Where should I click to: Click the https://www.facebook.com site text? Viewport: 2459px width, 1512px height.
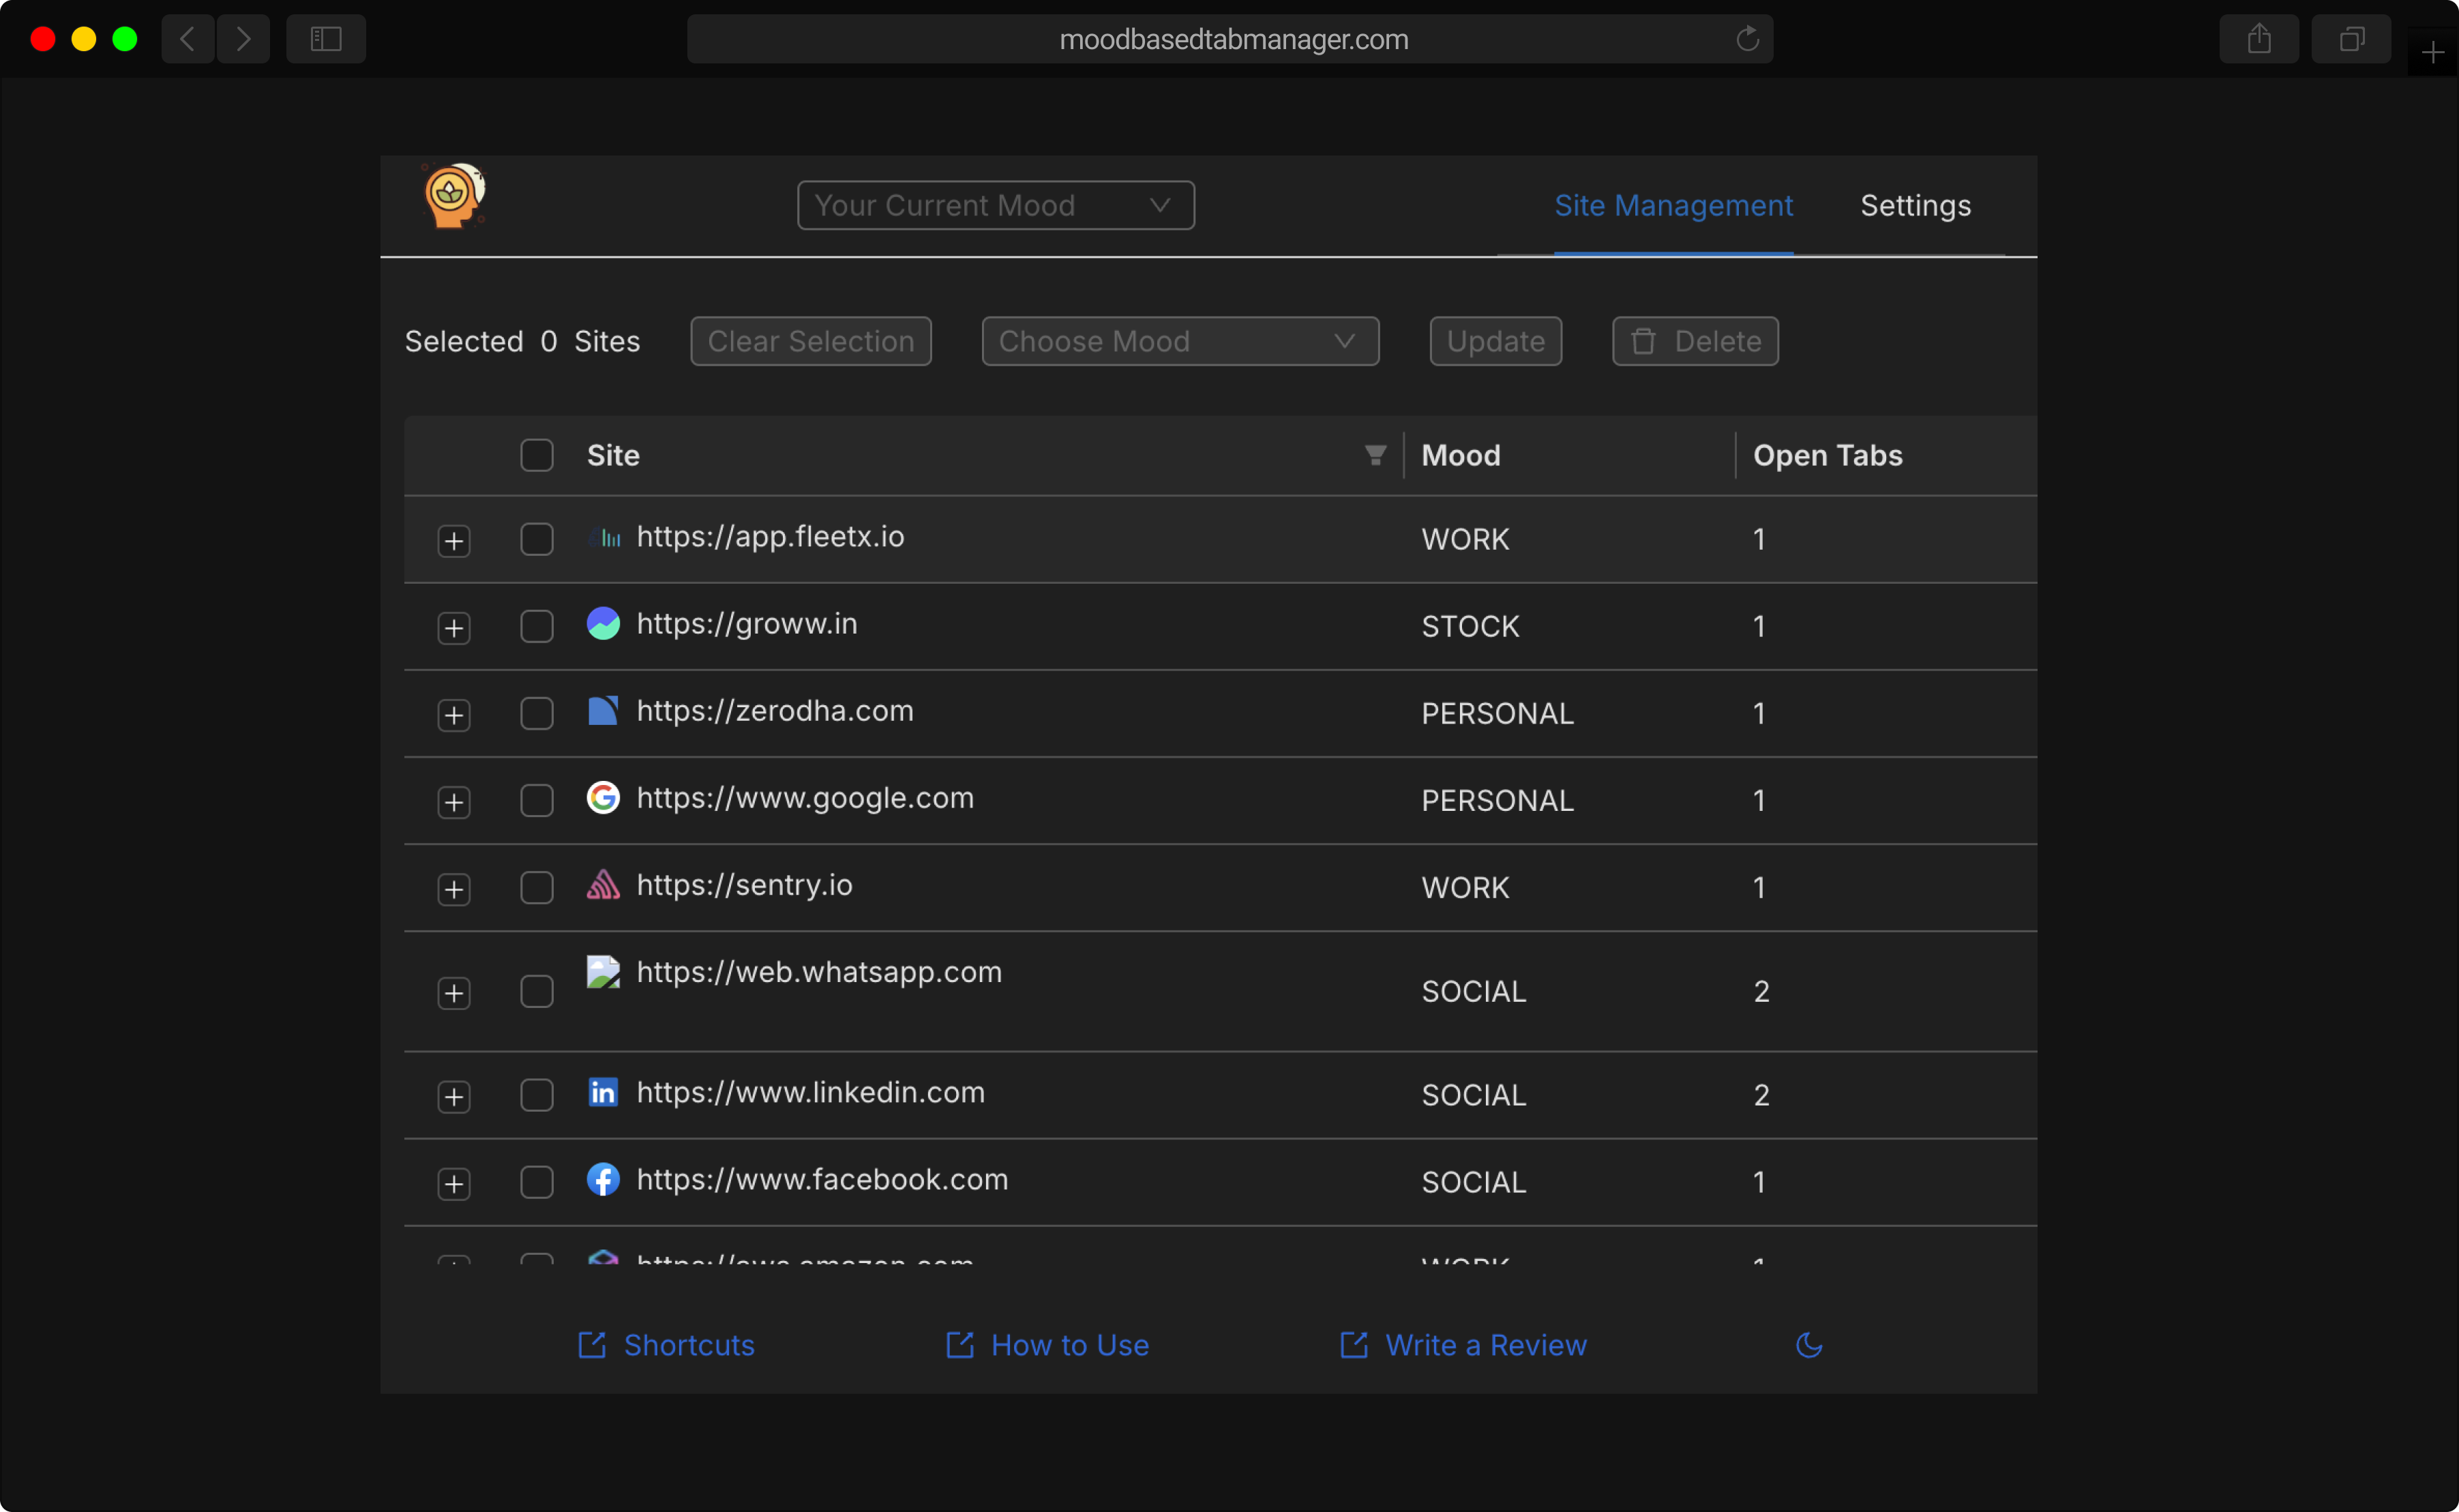click(822, 1179)
